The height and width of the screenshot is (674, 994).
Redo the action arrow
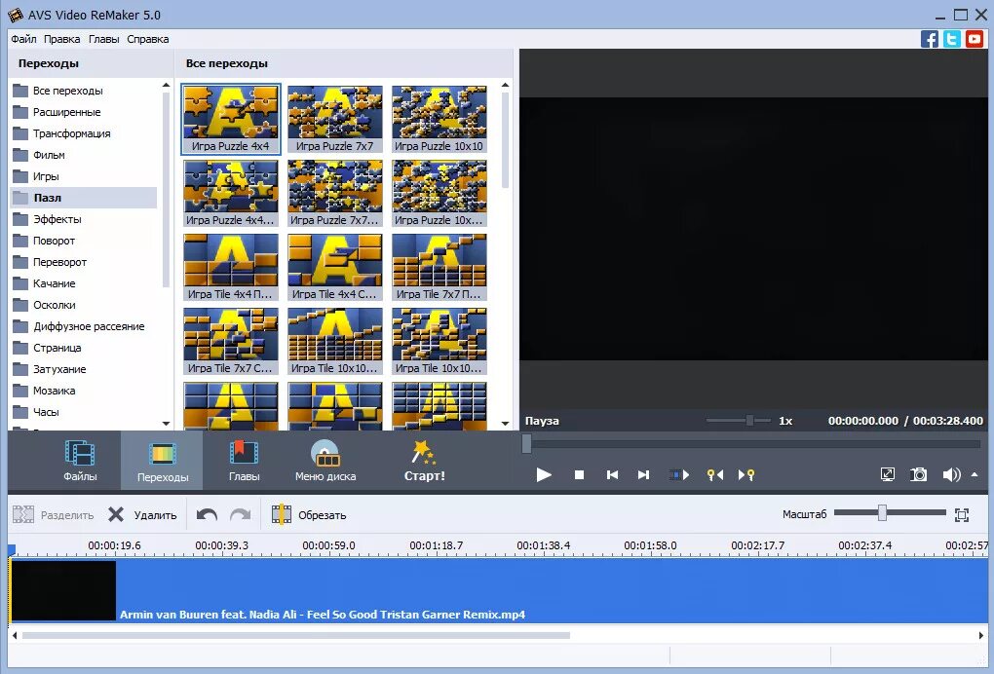[x=241, y=515]
